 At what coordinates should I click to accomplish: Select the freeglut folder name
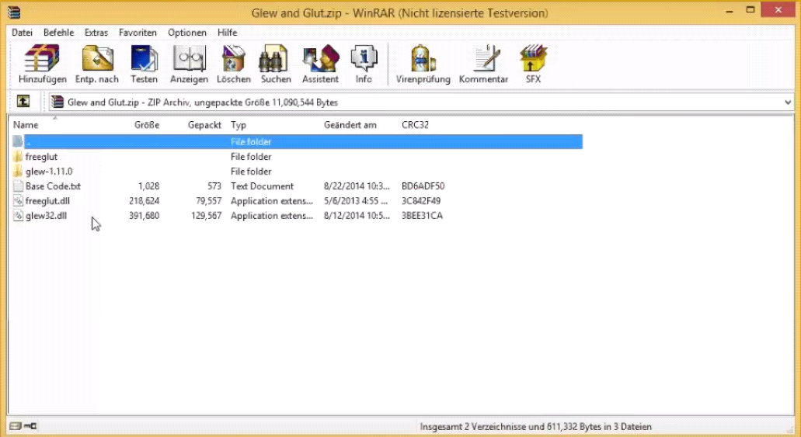(41, 157)
